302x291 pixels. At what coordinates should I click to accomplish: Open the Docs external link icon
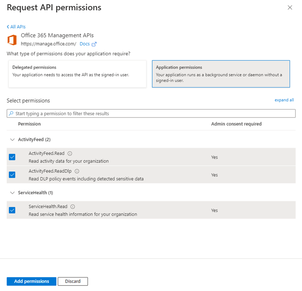point(94,44)
